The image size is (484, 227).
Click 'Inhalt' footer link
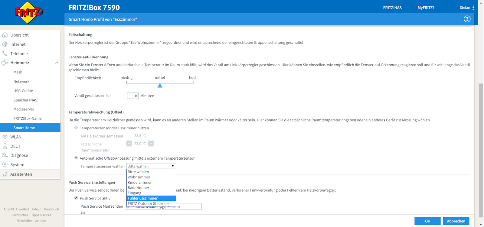click(x=36, y=209)
